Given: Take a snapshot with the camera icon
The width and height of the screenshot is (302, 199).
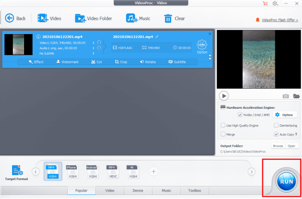Looking at the screenshot, I should 285,96.
